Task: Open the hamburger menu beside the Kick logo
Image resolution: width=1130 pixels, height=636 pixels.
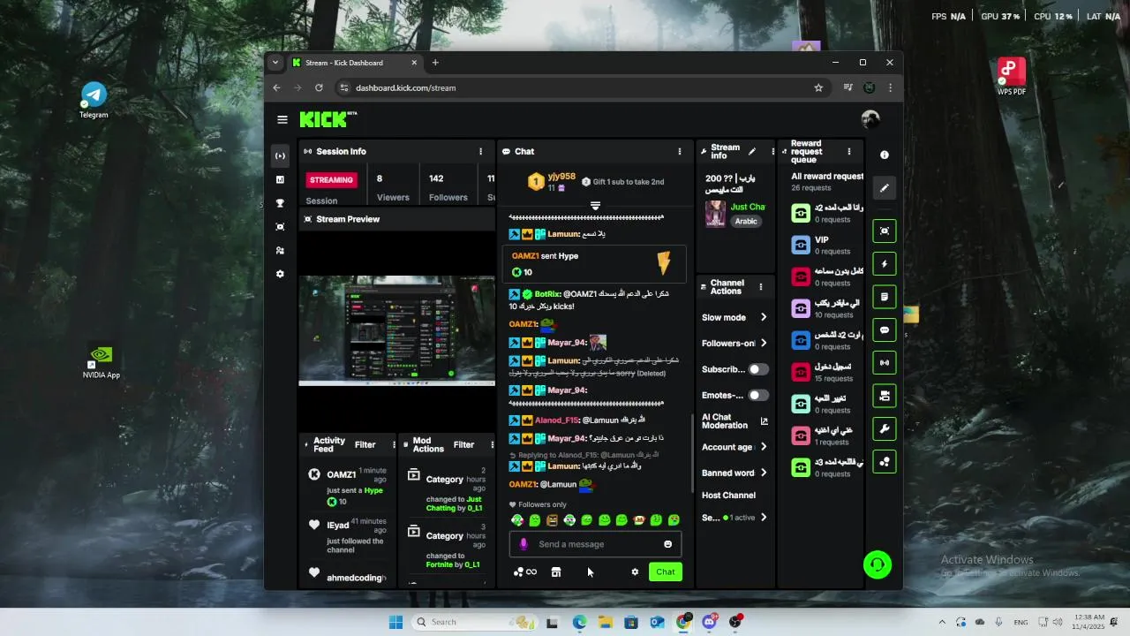Action: coord(282,119)
